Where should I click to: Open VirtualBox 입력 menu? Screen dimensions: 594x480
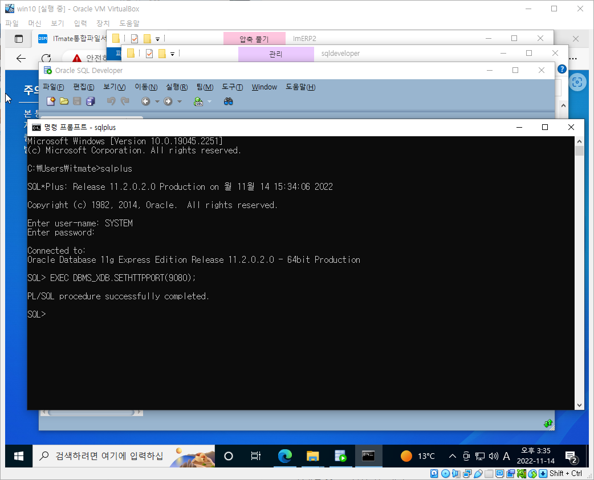[80, 23]
